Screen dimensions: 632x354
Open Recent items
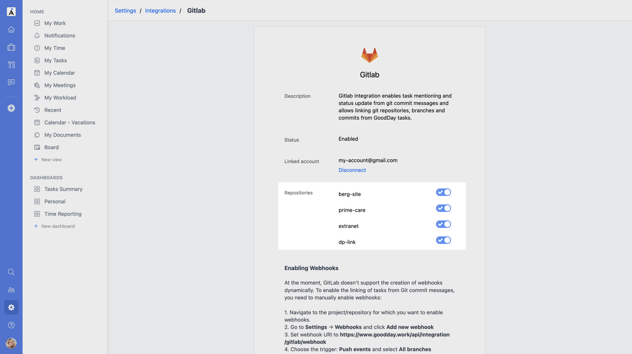point(53,110)
